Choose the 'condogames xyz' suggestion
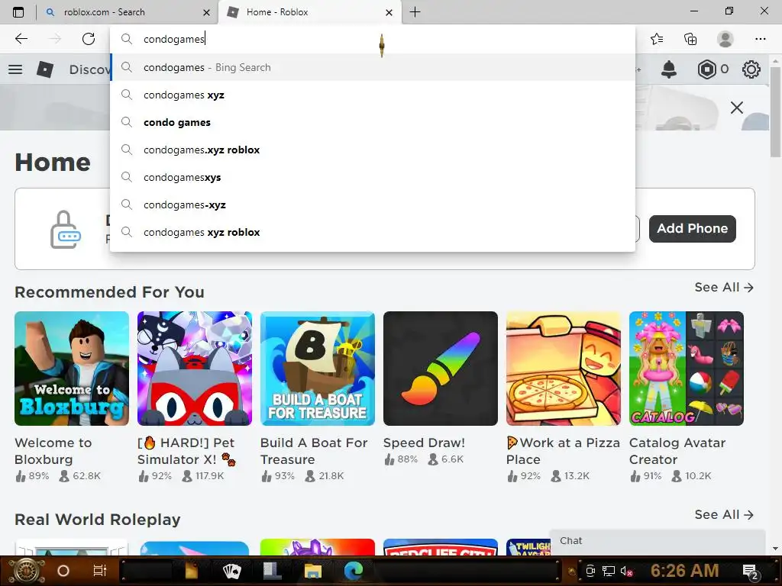This screenshot has width=782, height=586. tap(373, 95)
